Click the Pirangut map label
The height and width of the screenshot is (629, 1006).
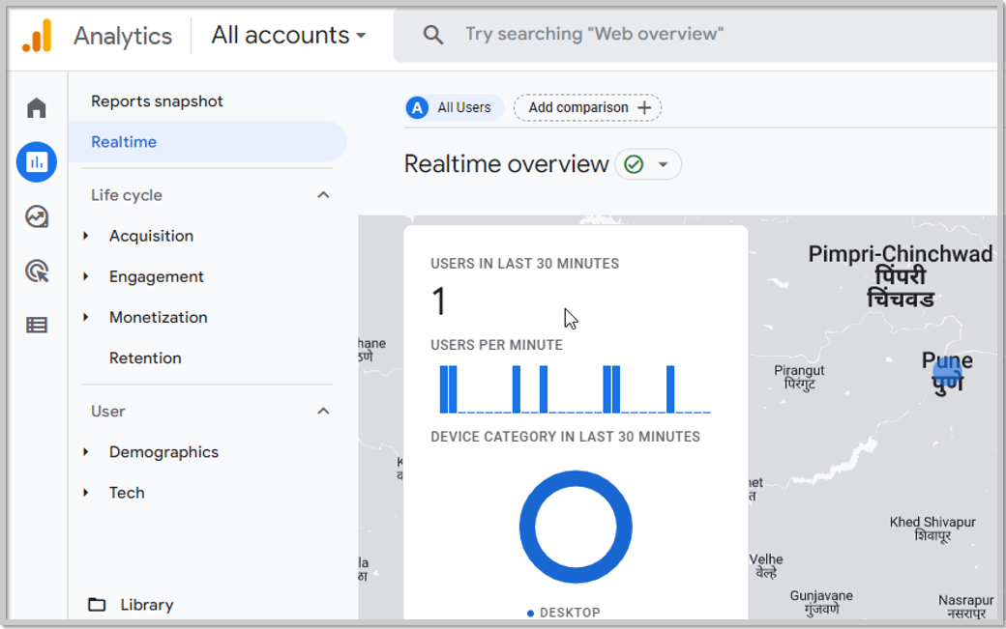[799, 377]
